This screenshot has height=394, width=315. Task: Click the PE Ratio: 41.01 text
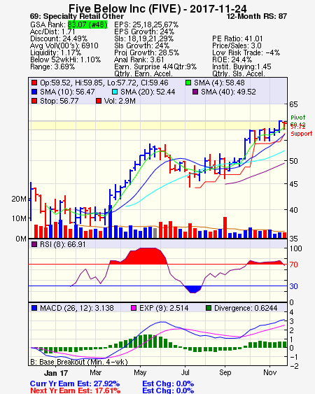[237, 38]
